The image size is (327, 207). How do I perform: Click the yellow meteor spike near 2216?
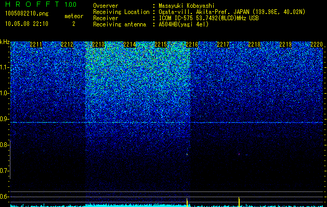tap(187, 202)
